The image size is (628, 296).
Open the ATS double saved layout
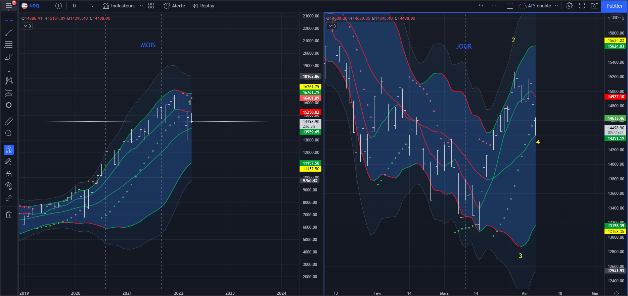(535, 6)
